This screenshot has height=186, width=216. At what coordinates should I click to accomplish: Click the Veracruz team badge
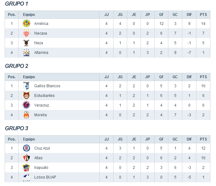[26, 105]
